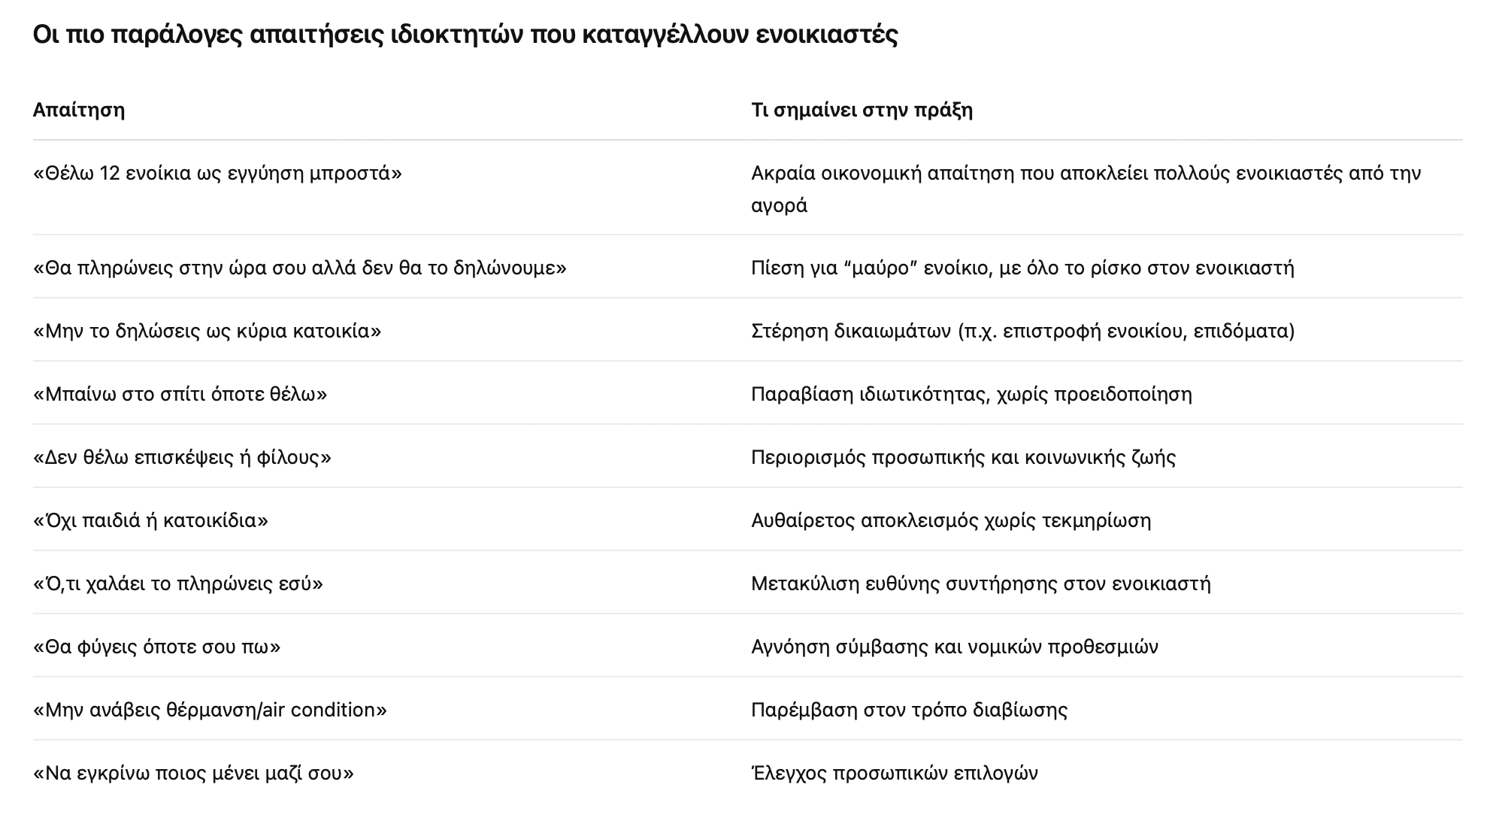Image resolution: width=1487 pixels, height=824 pixels.
Task: Select the «Θα φύγεις όποτε σου πω» cell
Action: click(156, 647)
